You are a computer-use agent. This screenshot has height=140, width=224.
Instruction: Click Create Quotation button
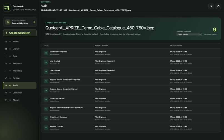[20, 33]
